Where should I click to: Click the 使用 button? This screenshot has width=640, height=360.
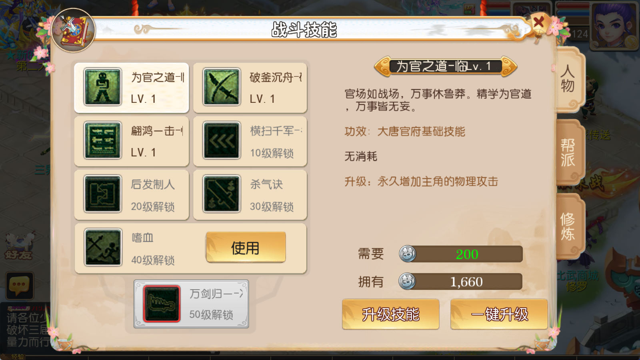[x=246, y=248]
